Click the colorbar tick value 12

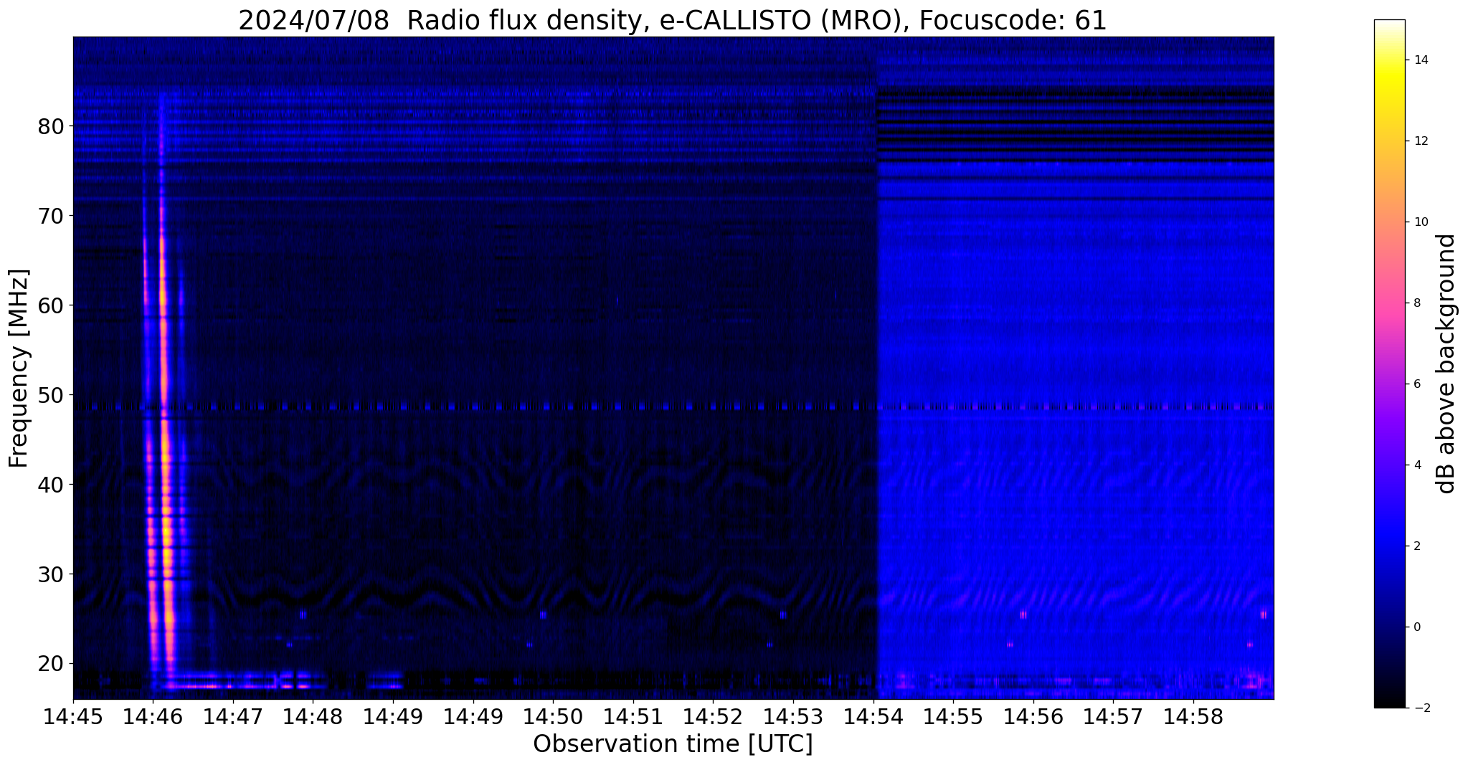1419,141
